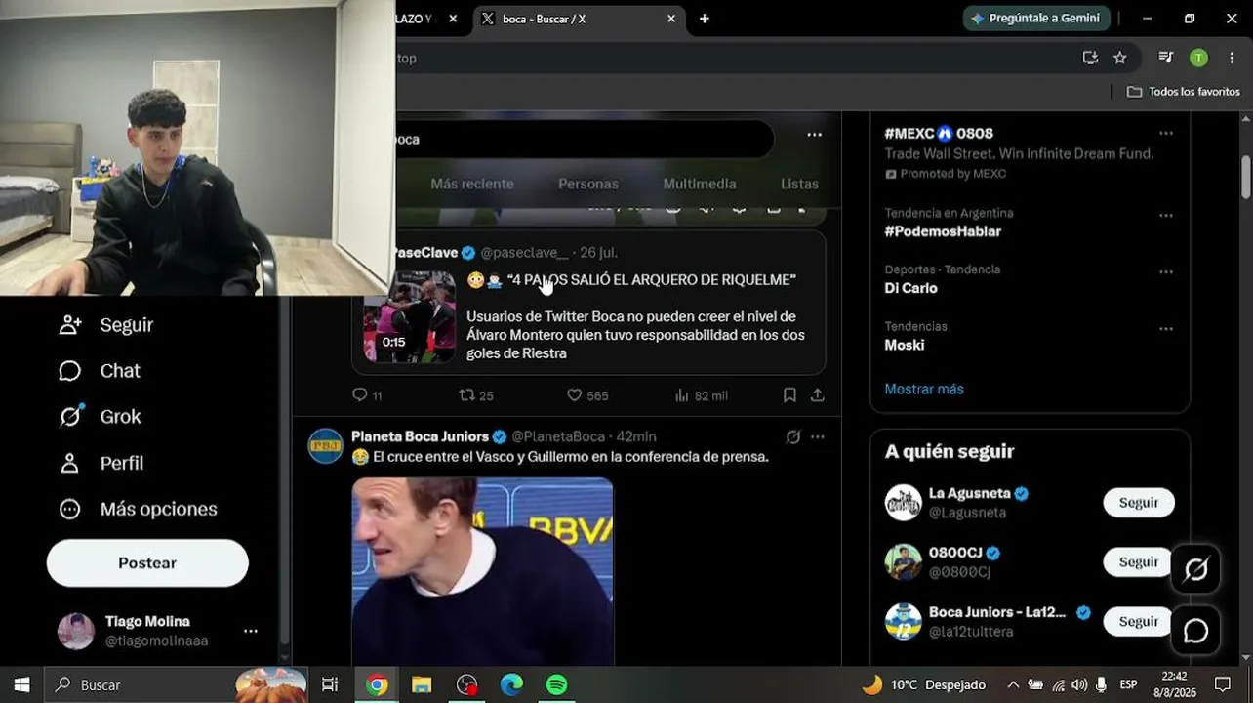1253x703 pixels.
Task: Open La Agusneta profile avatar
Action: click(x=903, y=502)
